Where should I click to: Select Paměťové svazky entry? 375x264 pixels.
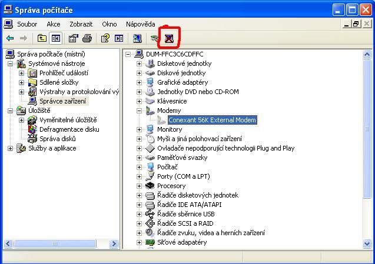pos(182,158)
